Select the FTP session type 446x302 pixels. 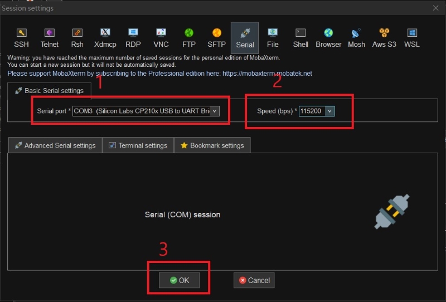189,38
